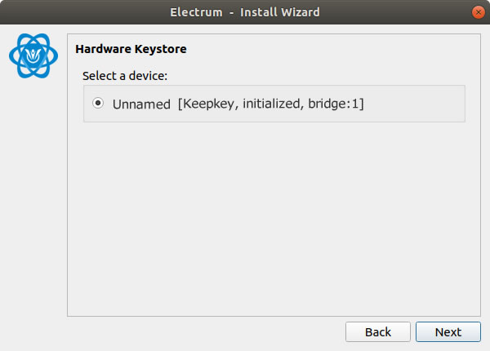
Task: Click the "Electrum" word in title bar
Action: point(196,12)
